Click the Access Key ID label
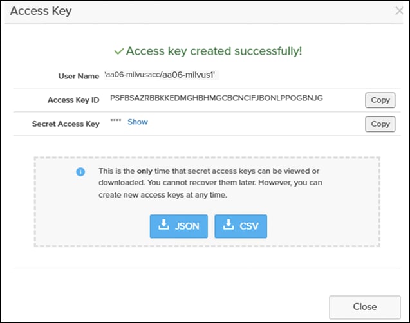Image resolution: width=410 pixels, height=323 pixels. coord(73,100)
